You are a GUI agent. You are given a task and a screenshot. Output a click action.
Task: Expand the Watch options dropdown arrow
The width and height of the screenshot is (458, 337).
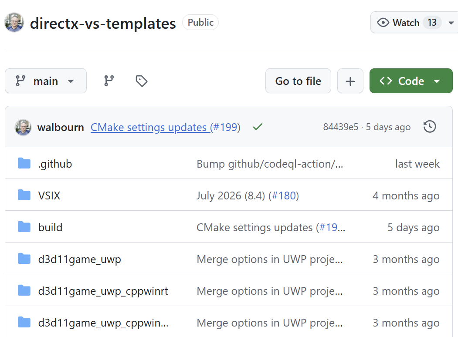click(x=451, y=23)
